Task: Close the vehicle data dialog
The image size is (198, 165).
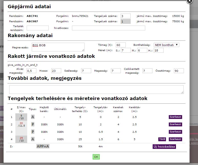Action: pos(189,1)
